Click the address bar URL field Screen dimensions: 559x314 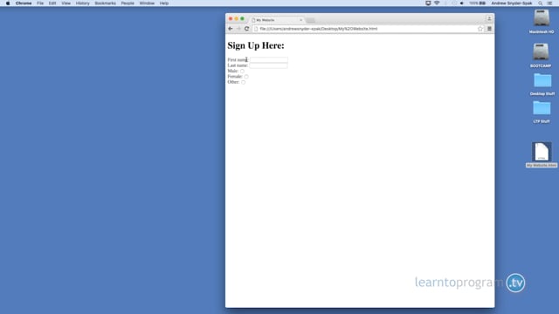pos(367,29)
